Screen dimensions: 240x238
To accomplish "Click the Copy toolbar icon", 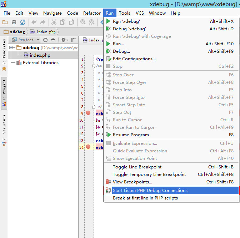I will [x=63, y=22].
